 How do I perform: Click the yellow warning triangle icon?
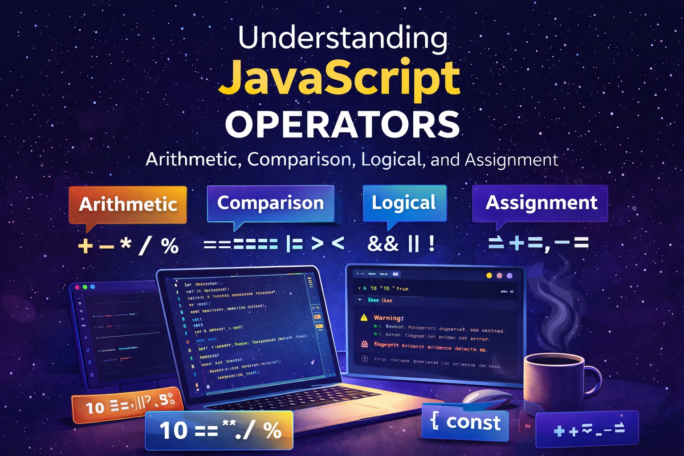[x=364, y=317]
